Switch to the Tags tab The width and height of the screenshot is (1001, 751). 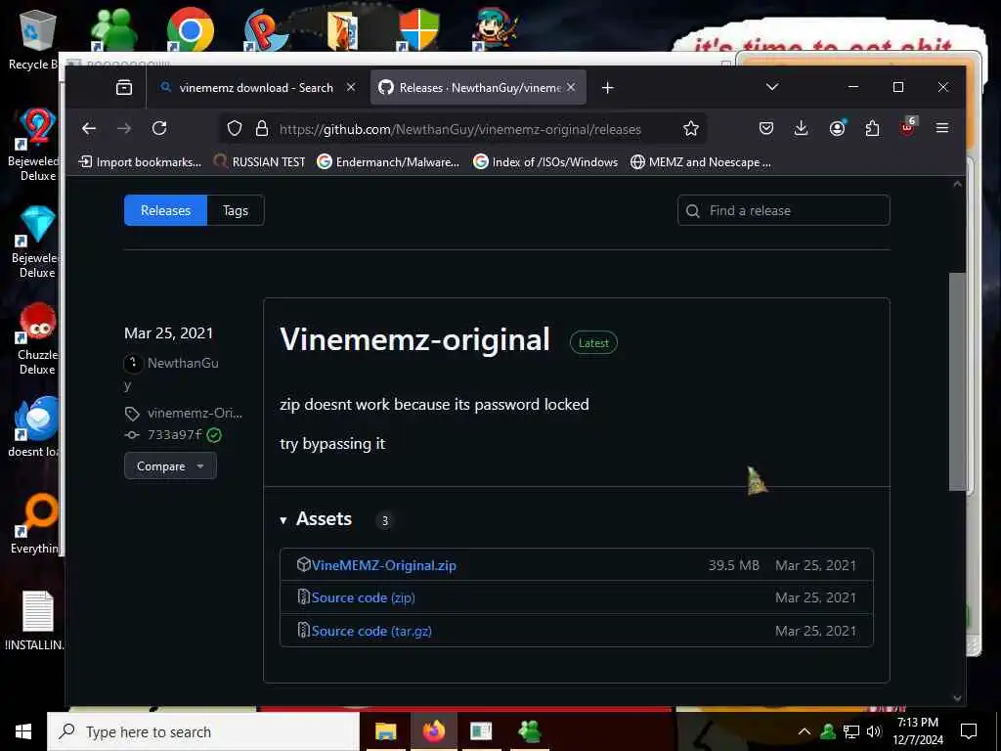tap(236, 210)
